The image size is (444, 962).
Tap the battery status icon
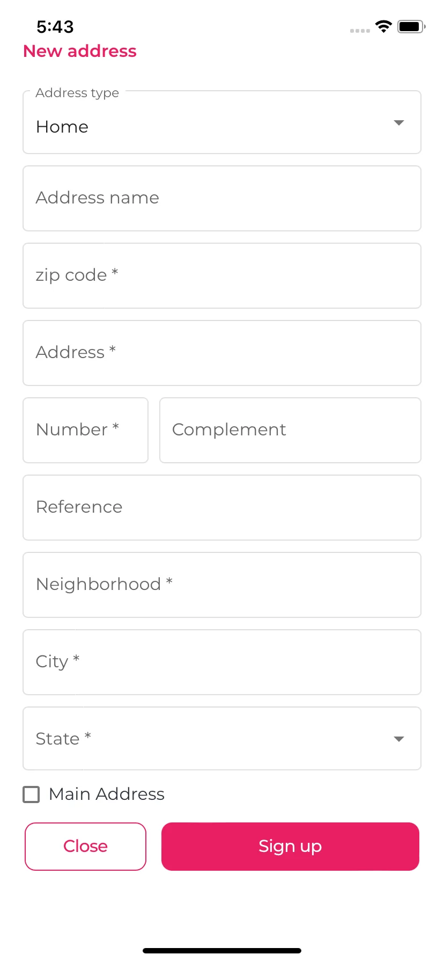point(411,26)
